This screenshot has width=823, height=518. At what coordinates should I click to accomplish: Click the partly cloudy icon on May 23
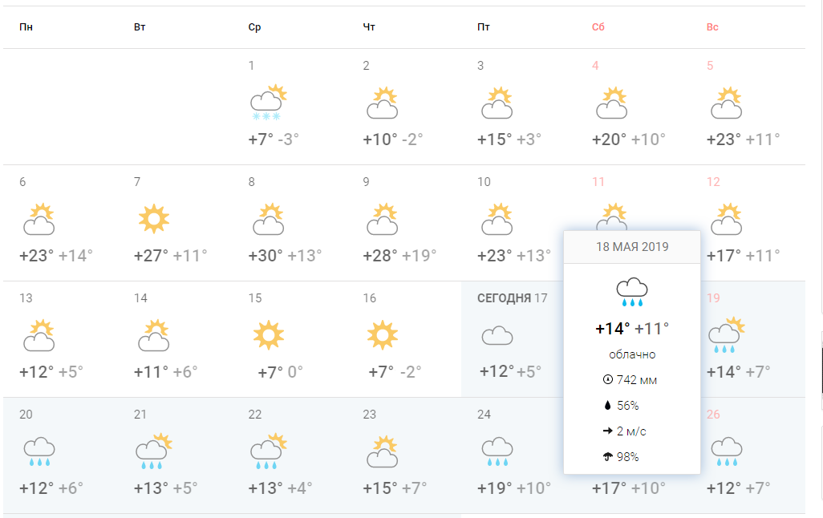pyautogui.click(x=383, y=451)
